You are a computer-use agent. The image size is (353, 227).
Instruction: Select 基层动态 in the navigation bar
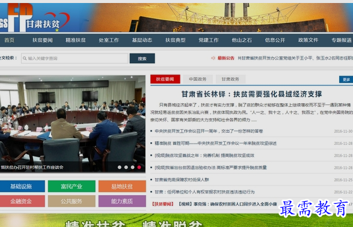[x=142, y=40]
